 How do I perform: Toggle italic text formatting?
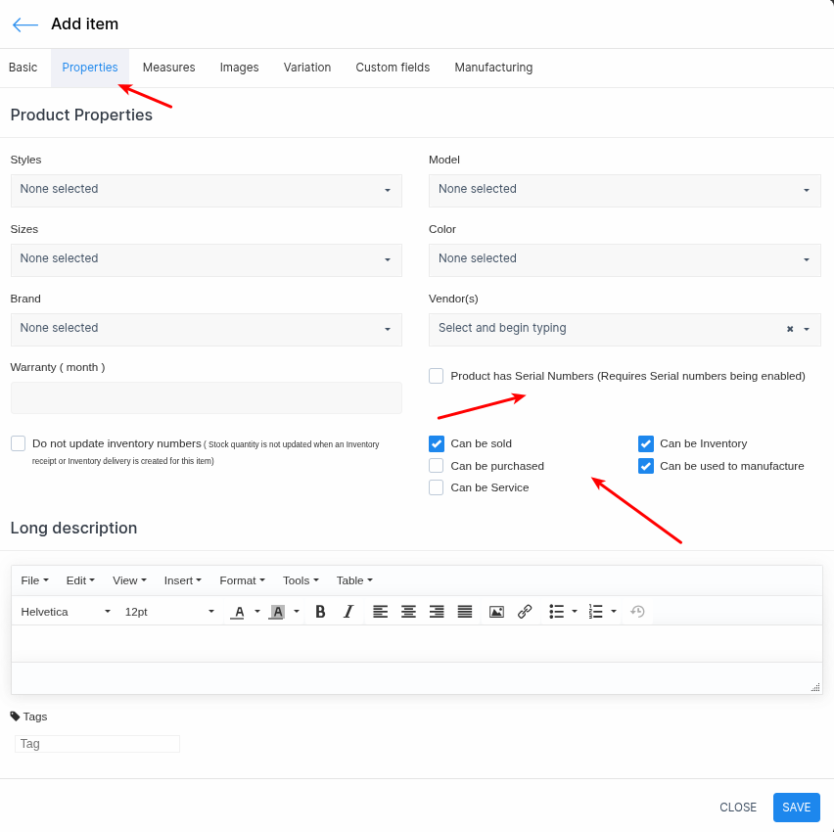click(x=347, y=612)
